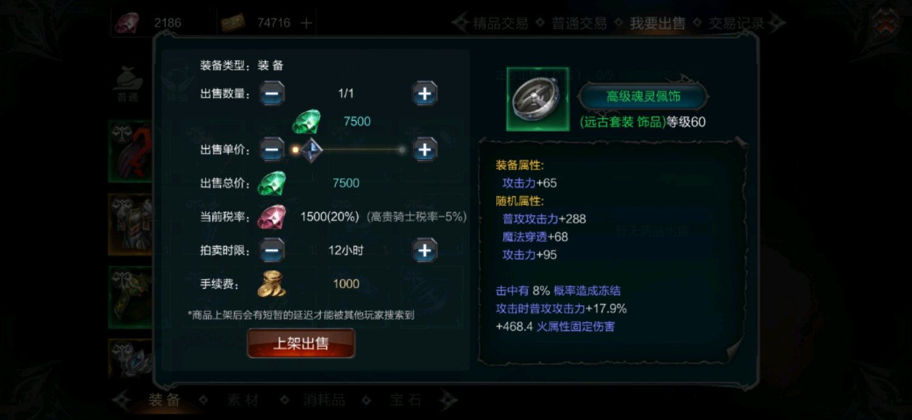Tap the gold coins handling fee icon
The image size is (912, 420).
coord(271,283)
